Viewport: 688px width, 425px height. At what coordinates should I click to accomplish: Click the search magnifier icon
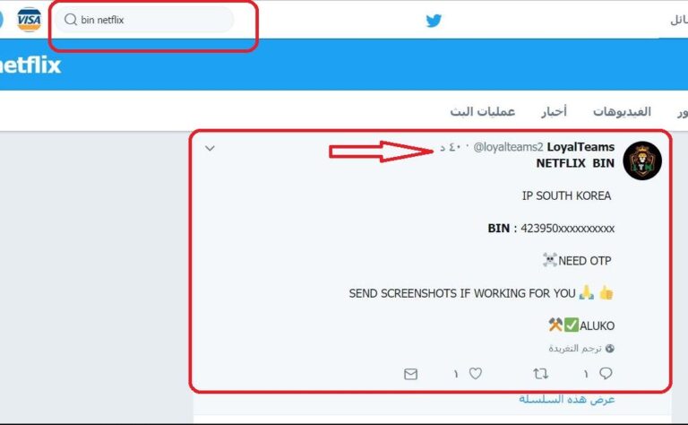pos(70,20)
